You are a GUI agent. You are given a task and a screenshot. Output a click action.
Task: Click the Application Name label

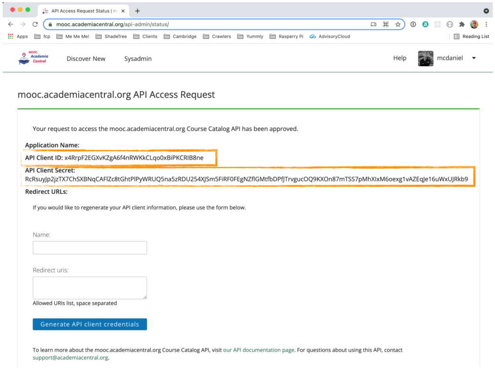point(52,145)
